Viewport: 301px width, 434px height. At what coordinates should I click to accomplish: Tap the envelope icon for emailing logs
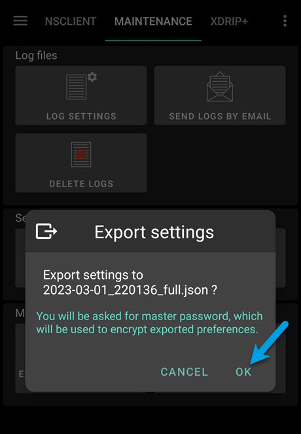click(220, 86)
